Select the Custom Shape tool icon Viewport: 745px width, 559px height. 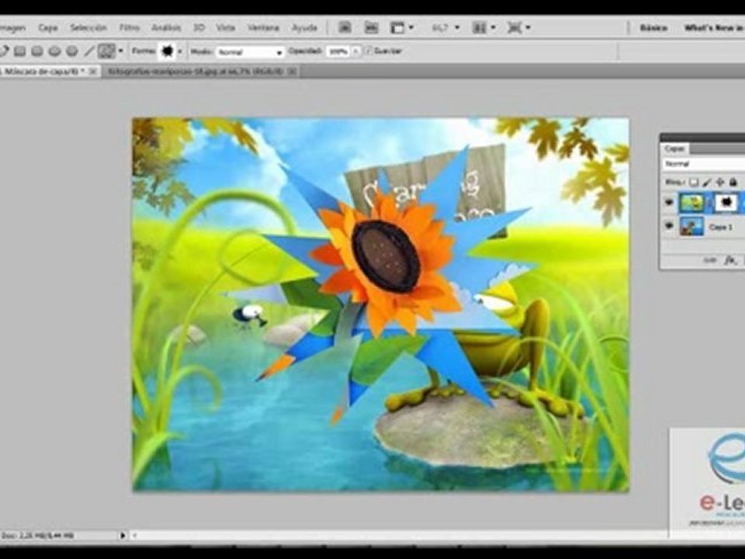(x=106, y=51)
